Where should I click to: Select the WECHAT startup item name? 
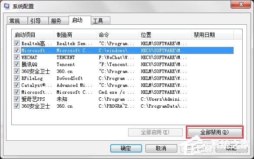point(29,57)
